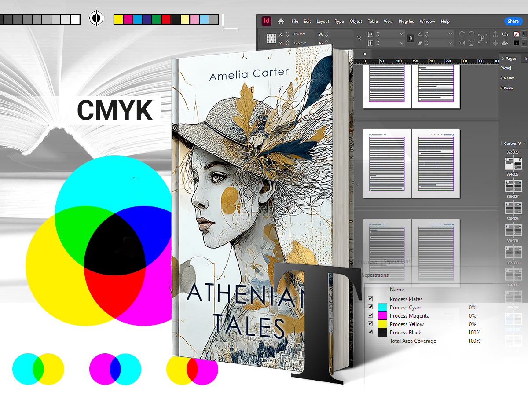The height and width of the screenshot is (396, 528).
Task: Open the shear angle dropdown
Action: 451,43
